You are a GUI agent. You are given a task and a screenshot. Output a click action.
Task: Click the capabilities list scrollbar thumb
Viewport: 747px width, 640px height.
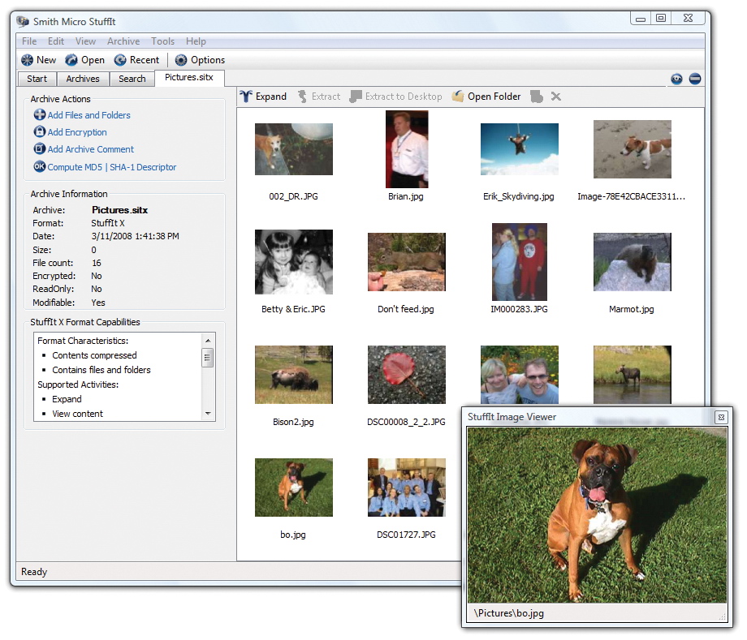208,358
